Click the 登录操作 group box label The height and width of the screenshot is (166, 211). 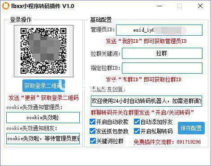coord(21,20)
